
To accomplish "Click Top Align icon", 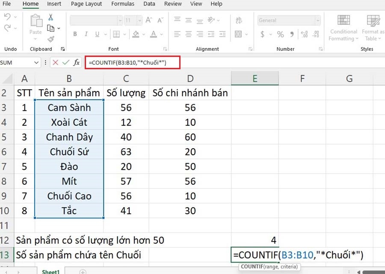I will pyautogui.click(x=177, y=19).
